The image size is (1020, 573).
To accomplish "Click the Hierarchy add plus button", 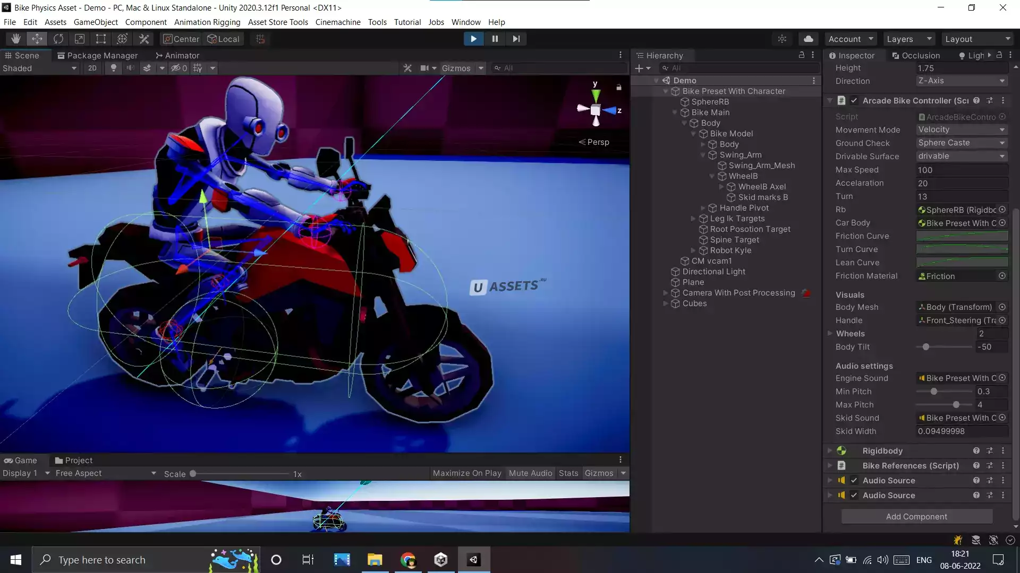I will click(639, 68).
